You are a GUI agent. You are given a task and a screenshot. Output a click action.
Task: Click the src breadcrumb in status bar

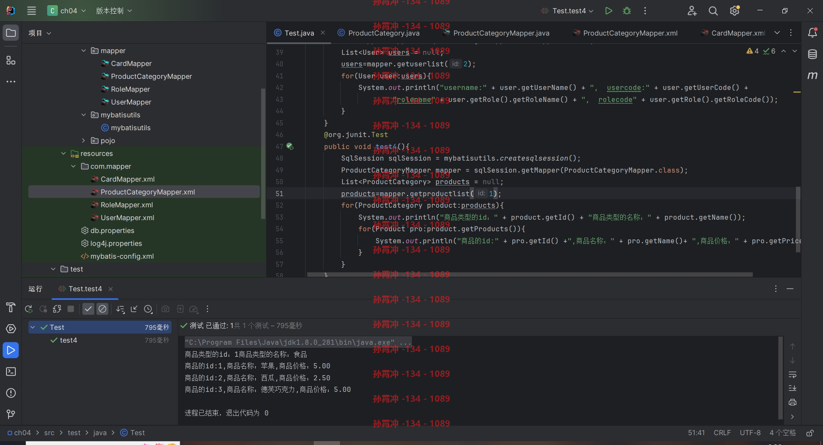coord(49,433)
